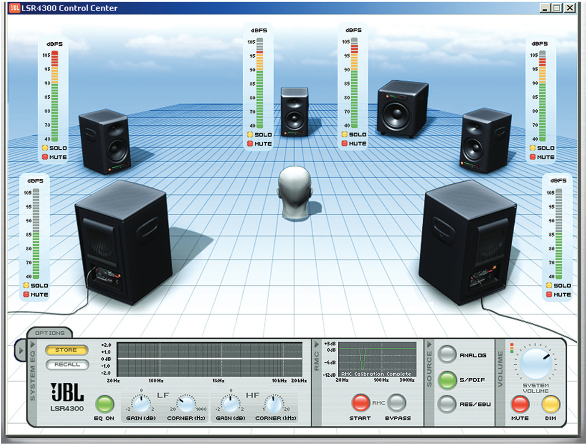Screen dimensions: 586x444
Task: Start RMC calibration with red button
Action: tap(361, 403)
